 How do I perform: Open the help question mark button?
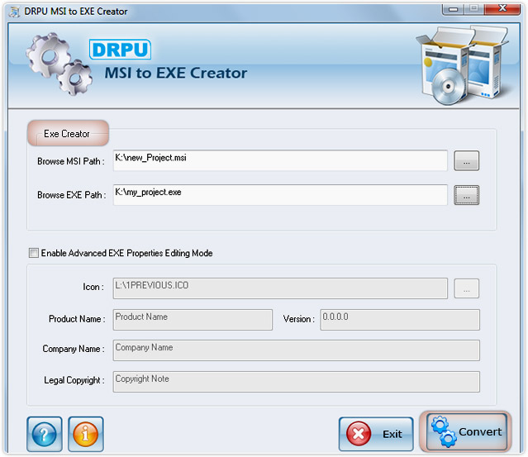tap(45, 434)
